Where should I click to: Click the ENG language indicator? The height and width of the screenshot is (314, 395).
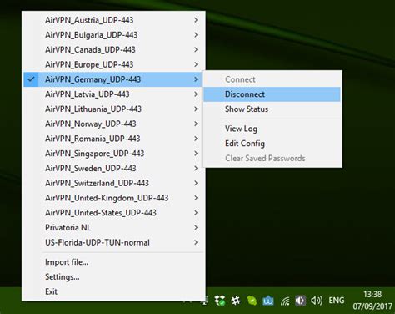(337, 301)
